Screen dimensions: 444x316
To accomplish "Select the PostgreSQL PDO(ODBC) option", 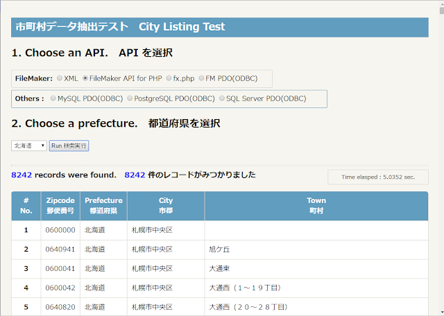I will click(130, 98).
